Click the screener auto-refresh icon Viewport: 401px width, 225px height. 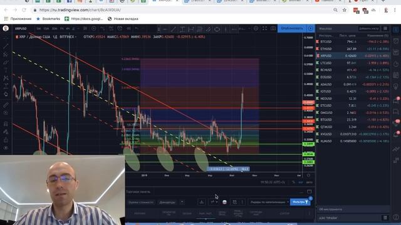tap(234, 202)
